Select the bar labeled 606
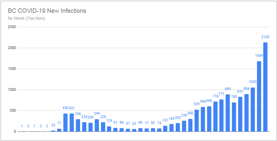Viewport: 277px width, 141px height. [209, 119]
